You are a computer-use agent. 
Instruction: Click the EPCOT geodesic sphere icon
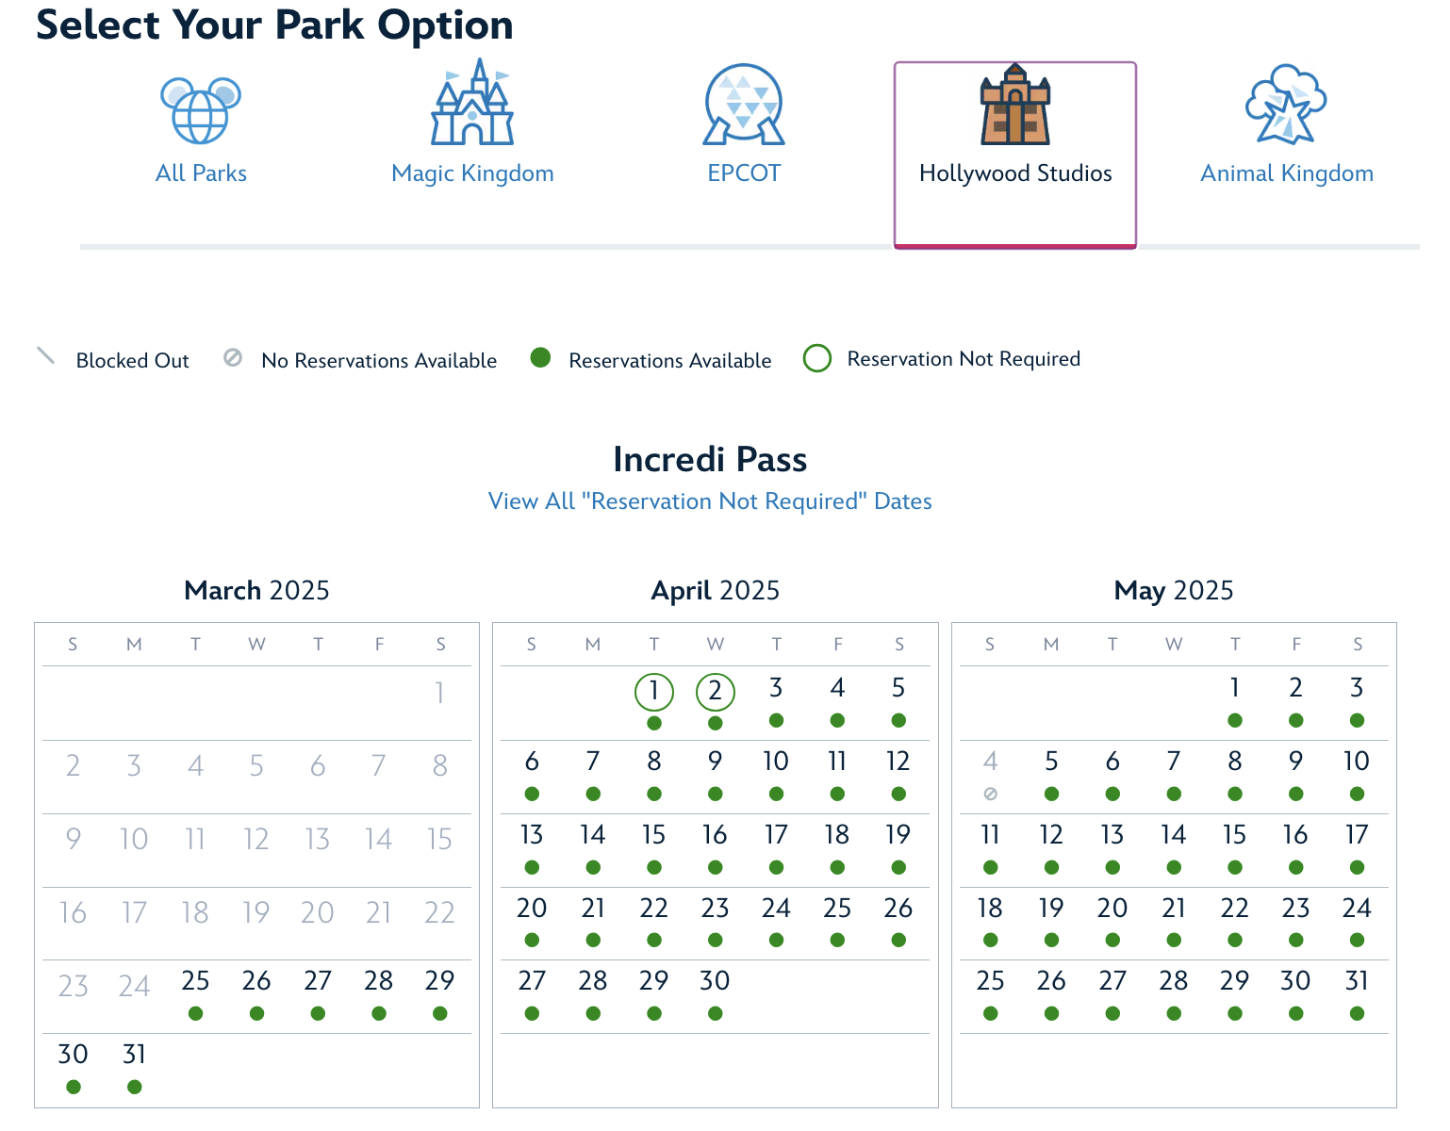pyautogui.click(x=744, y=105)
